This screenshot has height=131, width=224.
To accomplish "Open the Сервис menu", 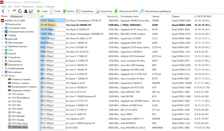I will [x=40, y=7].
